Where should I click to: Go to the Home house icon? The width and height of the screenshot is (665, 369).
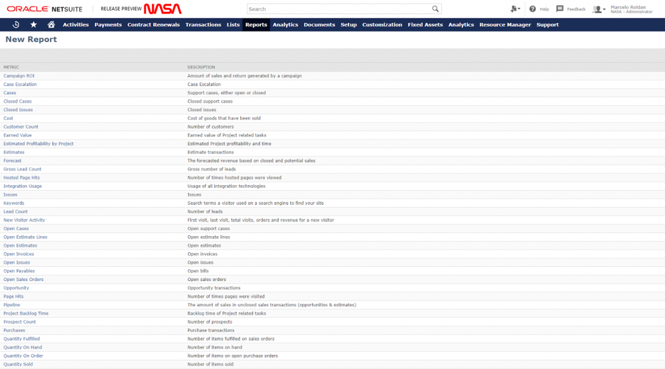click(51, 25)
